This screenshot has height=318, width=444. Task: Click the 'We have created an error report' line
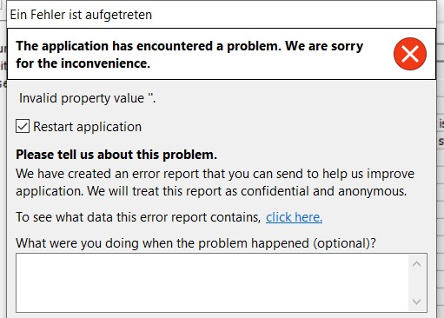point(215,174)
